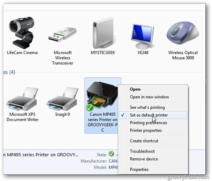The height and width of the screenshot is (181, 212).
Task: Click the Canon MP495 series Printer label
Action: tap(102, 122)
